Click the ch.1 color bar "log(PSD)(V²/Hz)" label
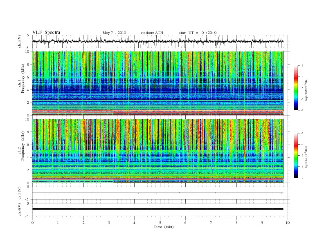The image size is (324, 250). (306, 90)
